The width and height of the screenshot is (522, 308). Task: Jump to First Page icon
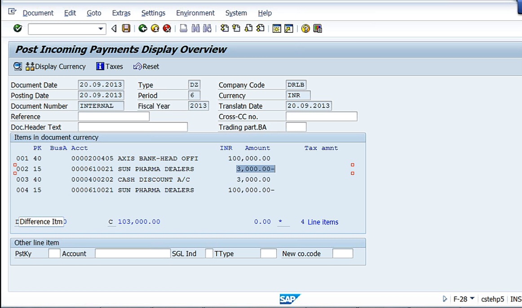pyautogui.click(x=225, y=28)
